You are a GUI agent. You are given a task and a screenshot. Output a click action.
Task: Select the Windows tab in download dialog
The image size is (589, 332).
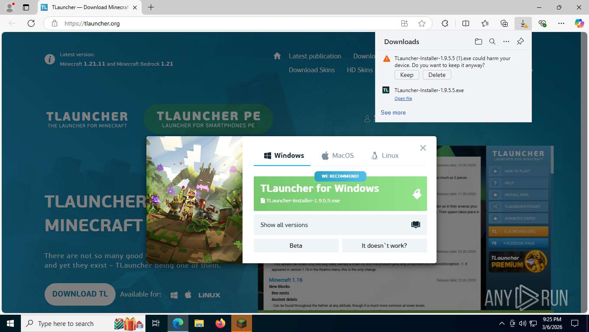[x=284, y=156]
